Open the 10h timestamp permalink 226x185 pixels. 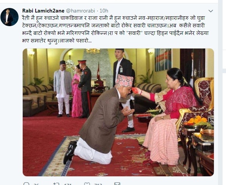(104, 11)
